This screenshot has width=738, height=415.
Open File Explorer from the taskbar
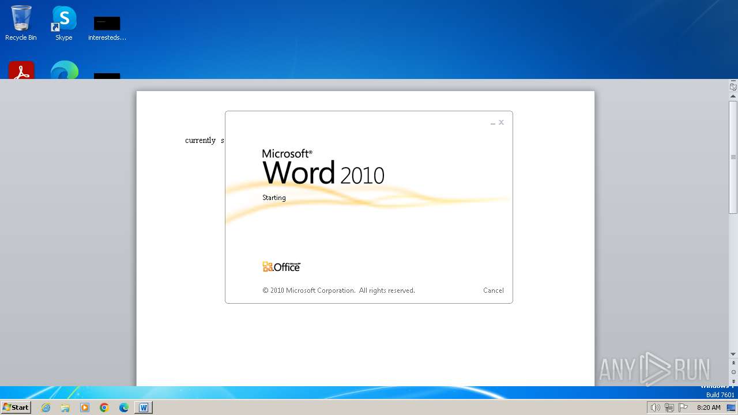pyautogui.click(x=65, y=408)
